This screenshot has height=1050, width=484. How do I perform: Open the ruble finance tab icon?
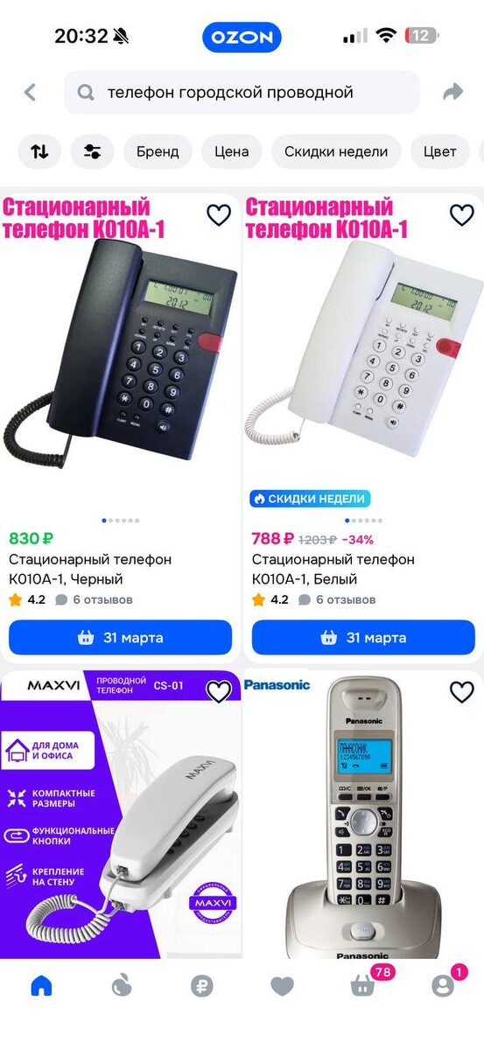point(201,986)
